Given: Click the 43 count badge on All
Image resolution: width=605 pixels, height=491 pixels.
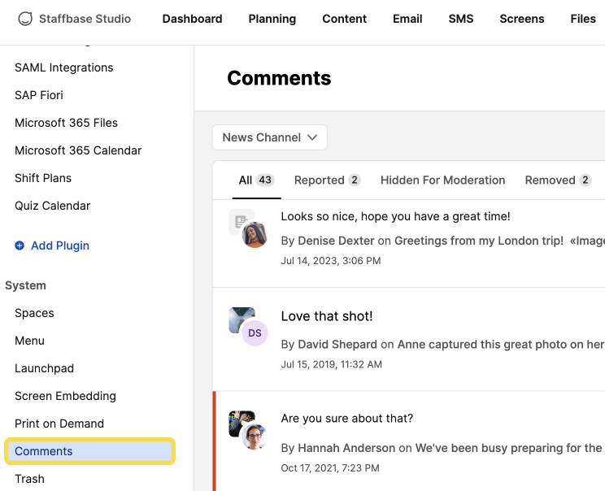Looking at the screenshot, I should tap(265, 180).
